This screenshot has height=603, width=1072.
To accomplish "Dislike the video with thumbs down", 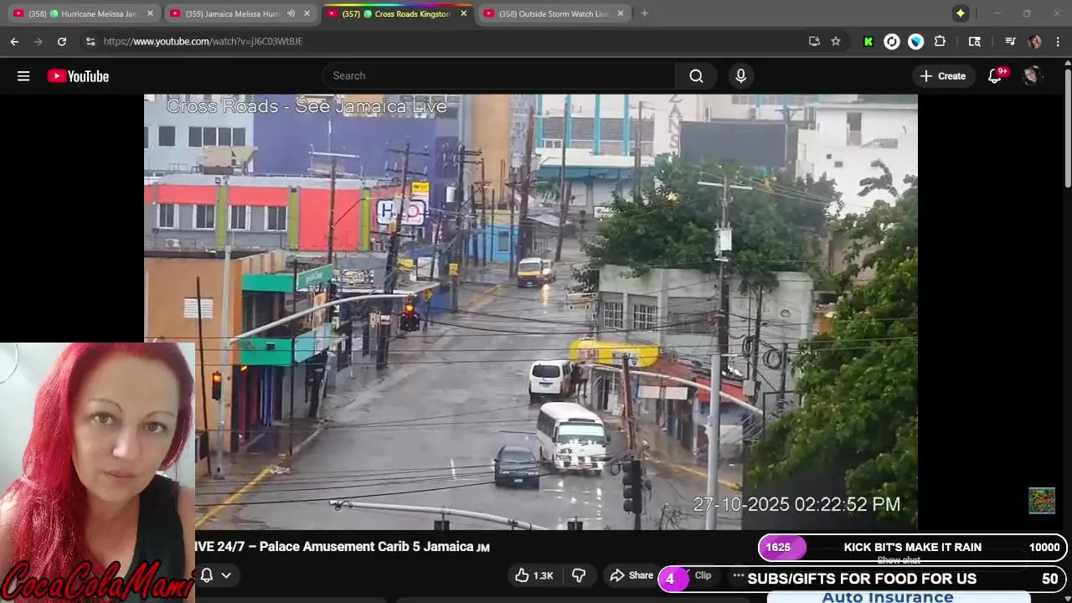I will pos(578,575).
